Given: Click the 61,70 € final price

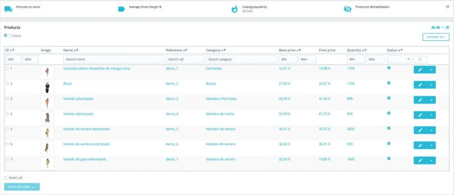Looking at the screenshot, I should pyautogui.click(x=325, y=114).
